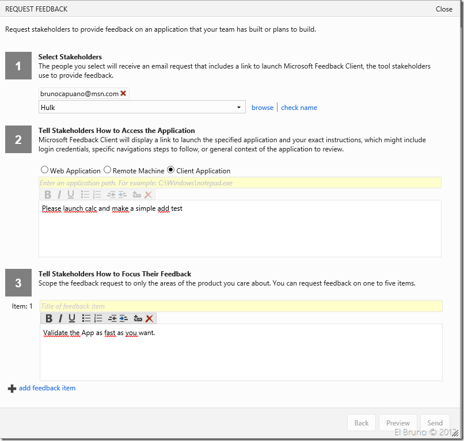
Task: Click the Title of feedback item field
Action: (x=241, y=306)
